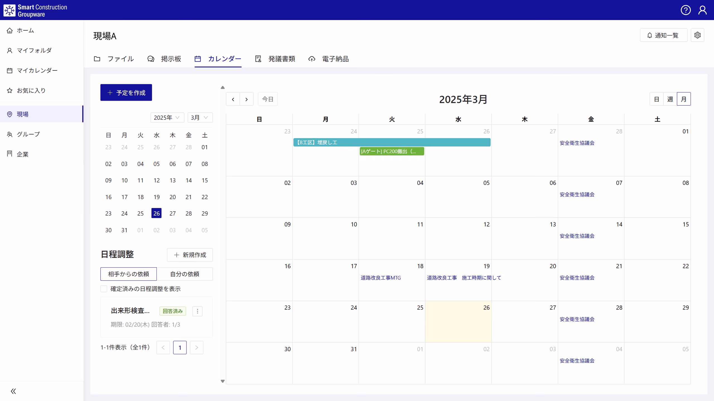Open the user account icon
Image resolution: width=714 pixels, height=401 pixels.
click(x=702, y=10)
